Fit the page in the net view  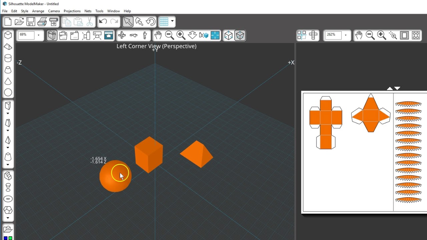[x=404, y=35]
